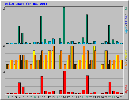The width and height of the screenshot is (129, 100).
Task: Click the green Hits bar for day 4
Action: (19, 35)
